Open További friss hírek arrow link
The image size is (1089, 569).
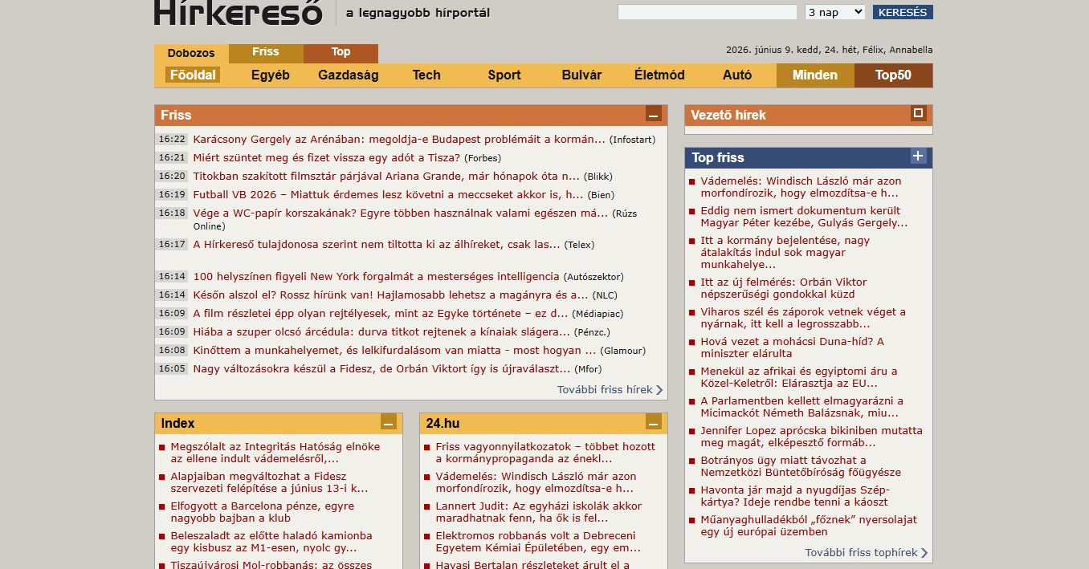tap(610, 390)
